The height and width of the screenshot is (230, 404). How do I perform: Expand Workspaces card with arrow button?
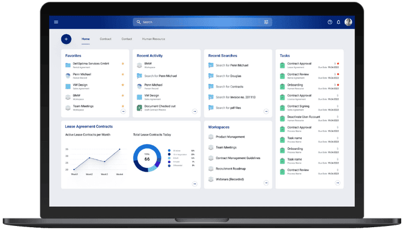coord(266,183)
